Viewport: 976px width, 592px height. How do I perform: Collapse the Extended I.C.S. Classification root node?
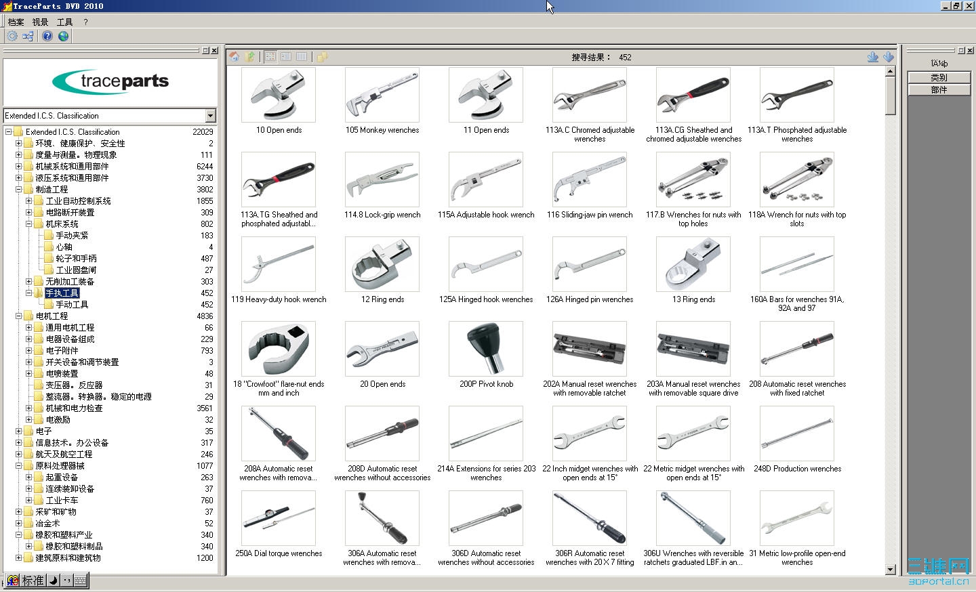9,132
